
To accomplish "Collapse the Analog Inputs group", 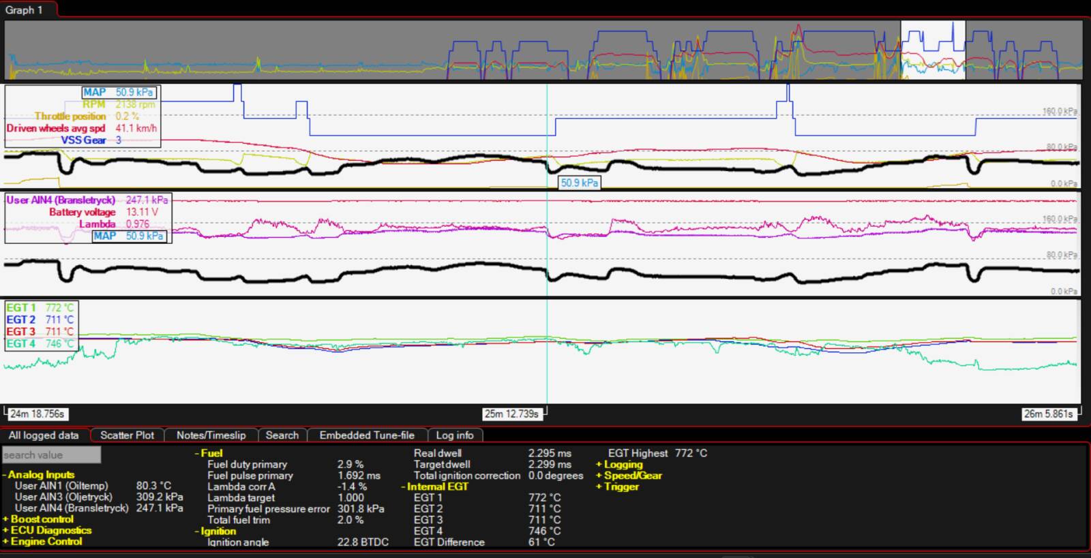I will coord(40,475).
